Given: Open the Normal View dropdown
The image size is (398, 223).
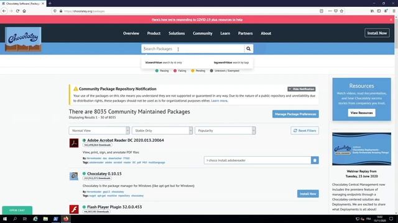Looking at the screenshot, I should (99, 131).
